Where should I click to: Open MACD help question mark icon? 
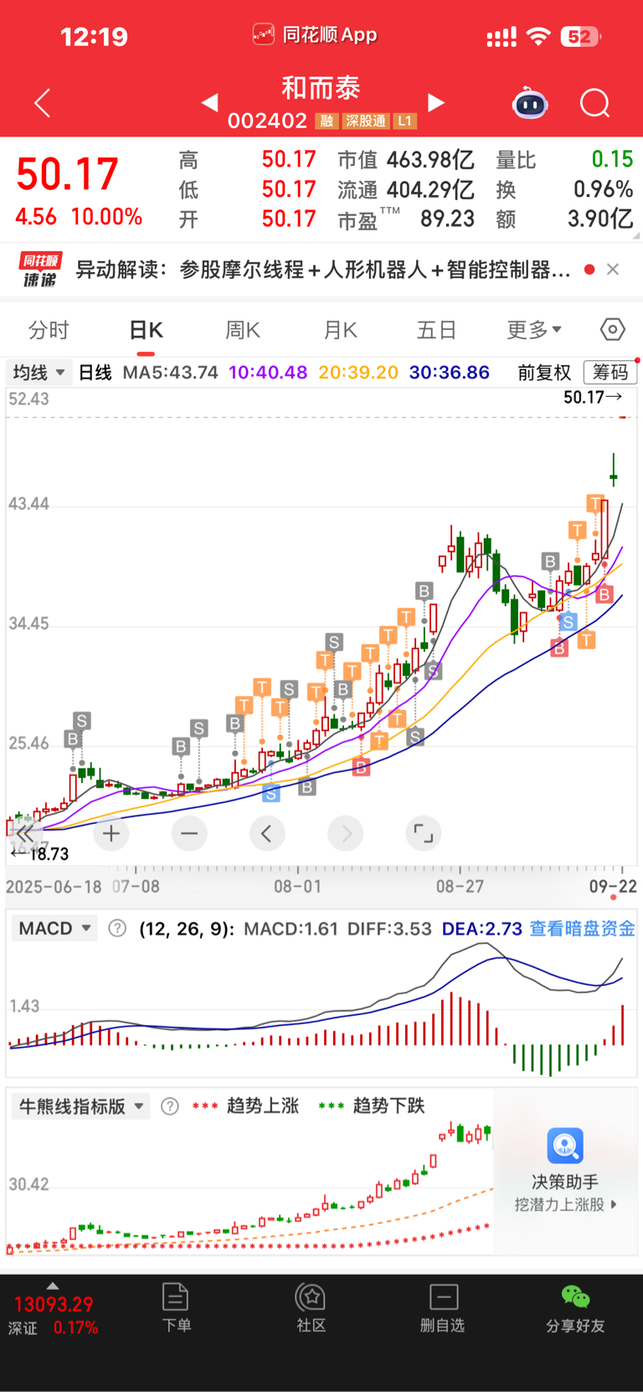(117, 928)
